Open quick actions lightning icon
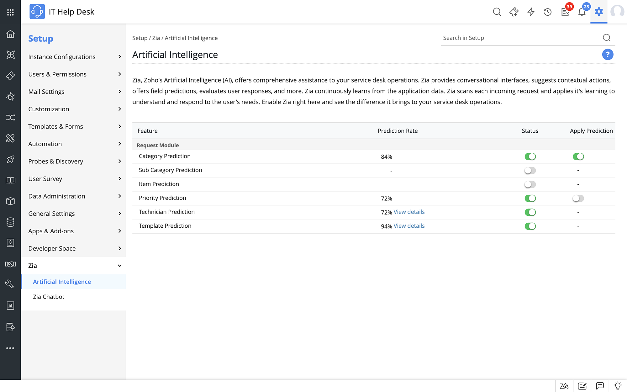The image size is (627, 392). (x=530, y=12)
